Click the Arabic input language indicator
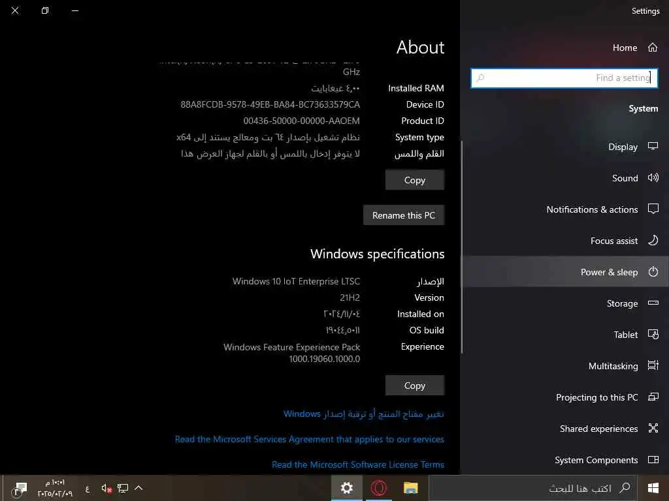The width and height of the screenshot is (669, 501). (88, 489)
